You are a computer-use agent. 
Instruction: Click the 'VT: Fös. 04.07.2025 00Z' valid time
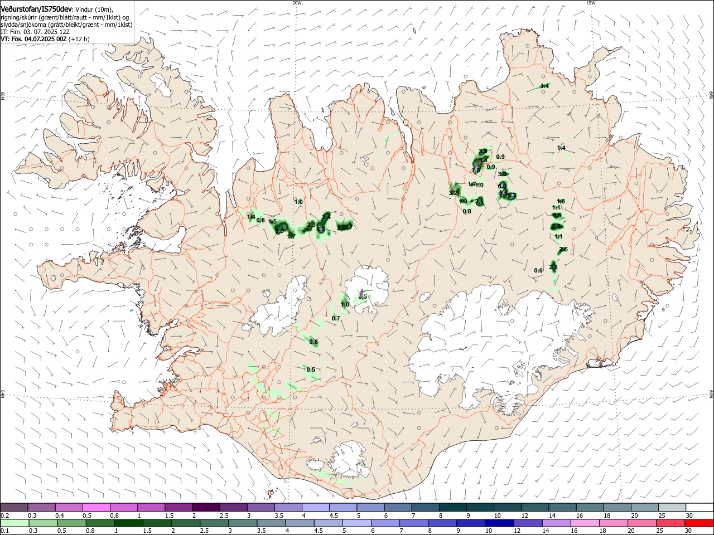click(x=33, y=39)
